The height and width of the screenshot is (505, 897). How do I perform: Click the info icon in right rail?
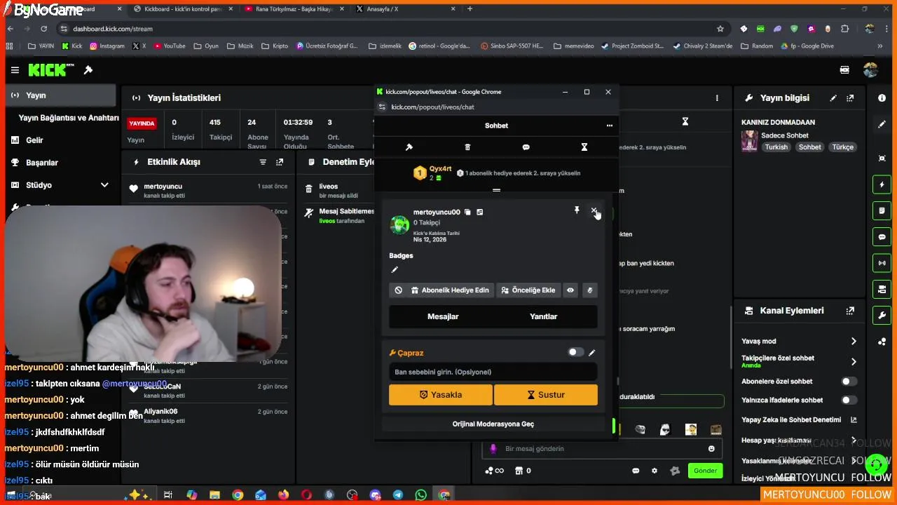882,98
